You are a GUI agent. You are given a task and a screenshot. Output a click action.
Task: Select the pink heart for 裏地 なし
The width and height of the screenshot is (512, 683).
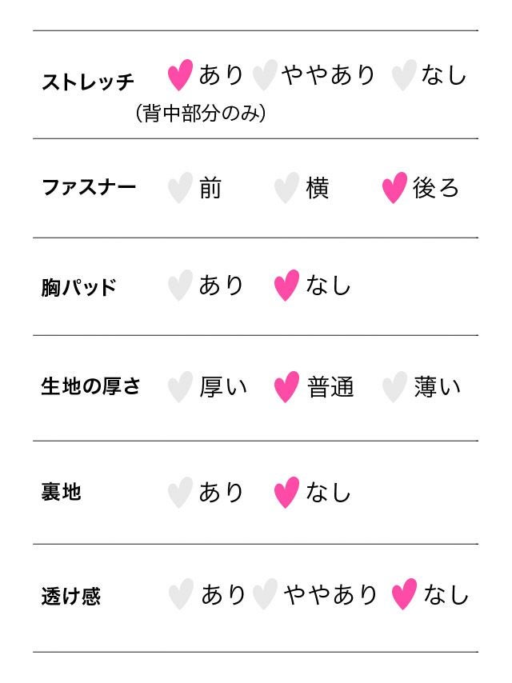tap(286, 492)
